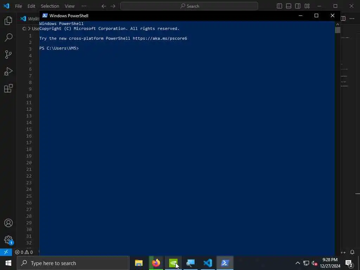360x270 pixels.
Task: Open the Run and Debug view
Action: coord(8,71)
